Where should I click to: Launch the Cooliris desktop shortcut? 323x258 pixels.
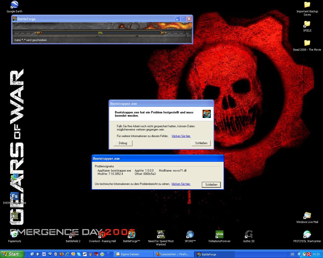pos(14,179)
